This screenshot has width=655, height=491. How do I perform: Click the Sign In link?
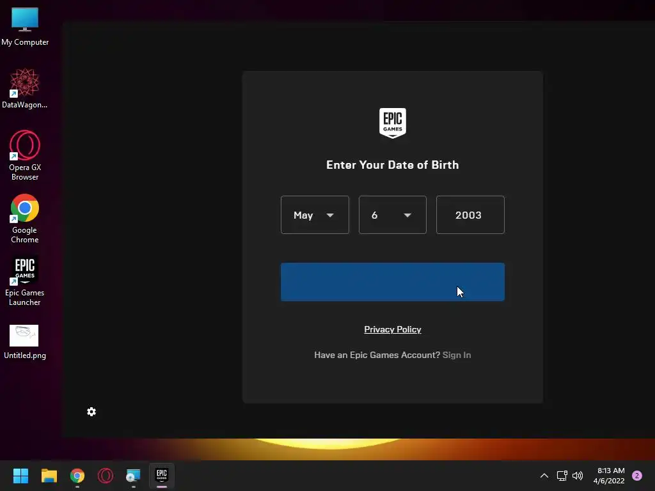click(x=457, y=355)
